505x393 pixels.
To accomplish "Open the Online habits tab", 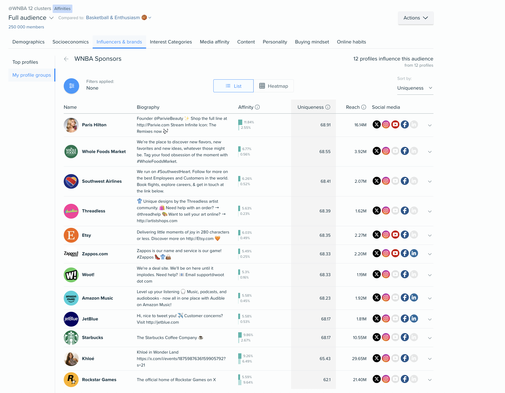I will coord(351,42).
